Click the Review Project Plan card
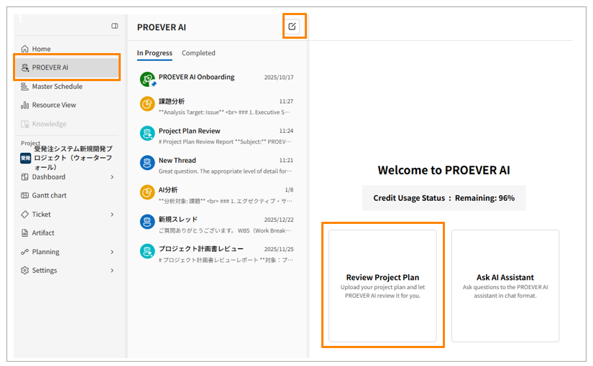The image size is (593, 366). pos(382,286)
